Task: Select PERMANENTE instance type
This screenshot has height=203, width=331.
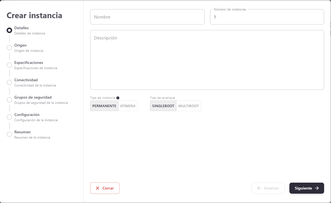Action: click(x=104, y=106)
